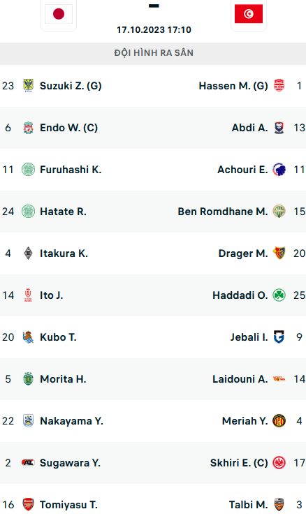Image resolution: width=306 pixels, height=516 pixels.
Task: Click the Sporting crest beside Morita H.
Action: pyautogui.click(x=29, y=378)
